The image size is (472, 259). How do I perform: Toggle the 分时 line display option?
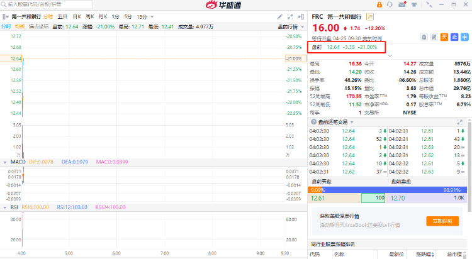(6, 26)
